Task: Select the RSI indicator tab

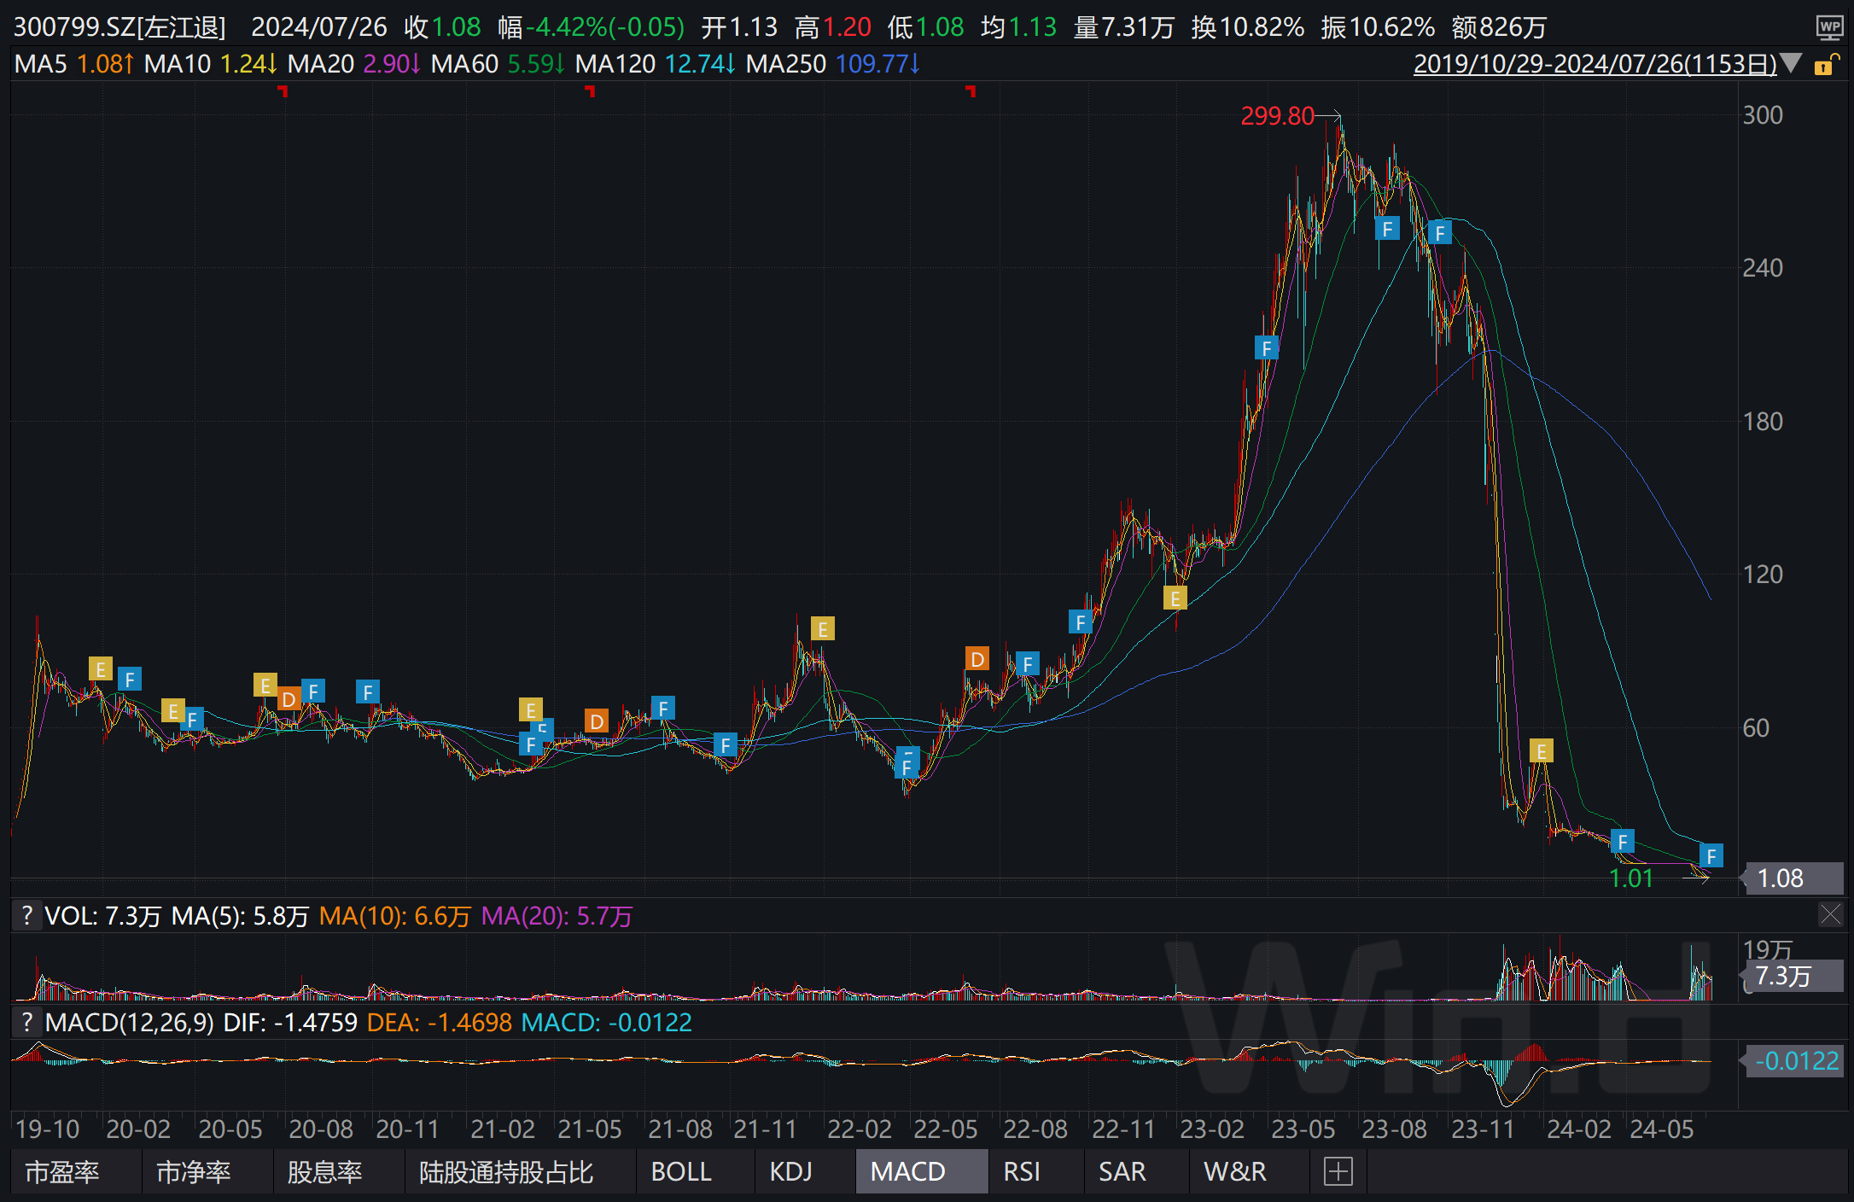Action: [x=1021, y=1171]
